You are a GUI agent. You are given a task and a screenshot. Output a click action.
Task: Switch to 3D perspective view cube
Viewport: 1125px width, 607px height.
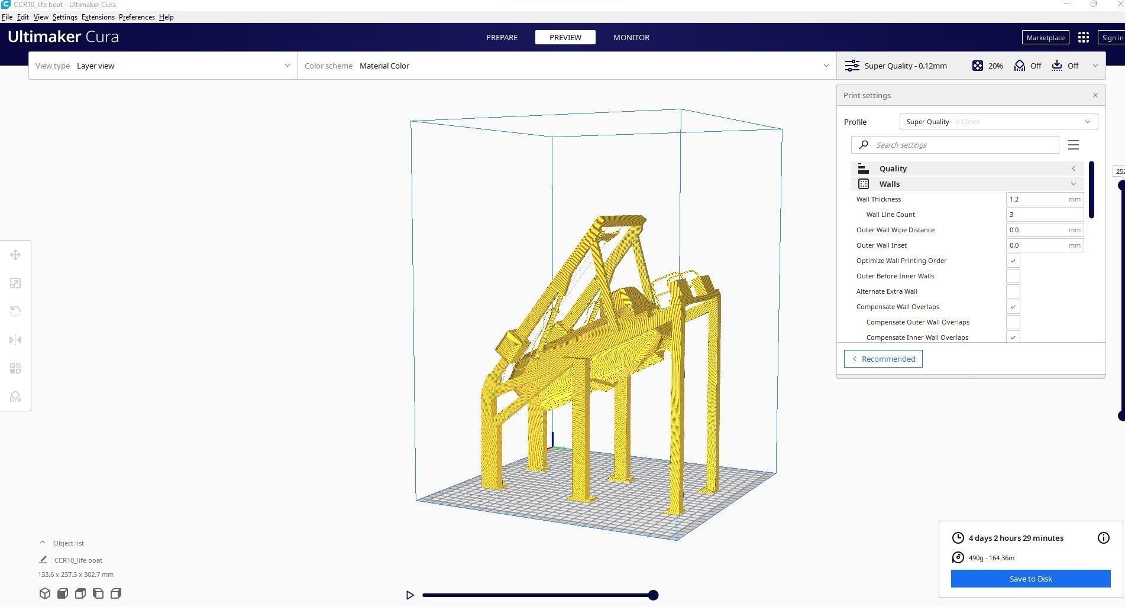point(45,593)
